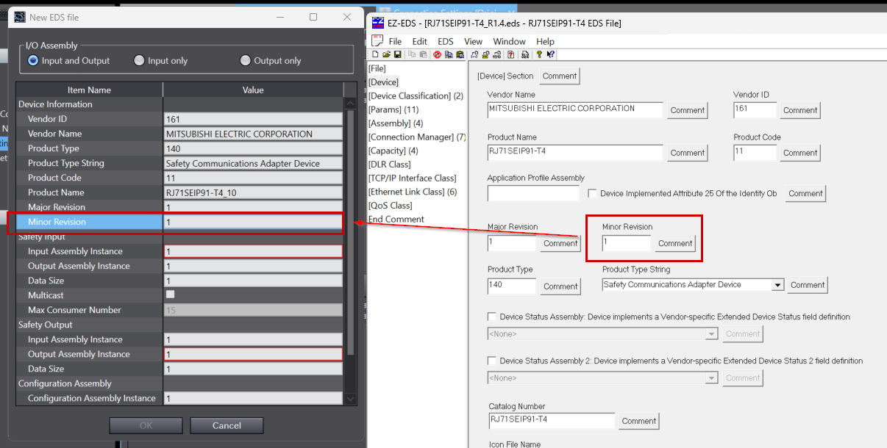Screen dimensions: 887x448
Task: Click the arrow-with-question-mark What's This icon
Action: pyautogui.click(x=551, y=54)
